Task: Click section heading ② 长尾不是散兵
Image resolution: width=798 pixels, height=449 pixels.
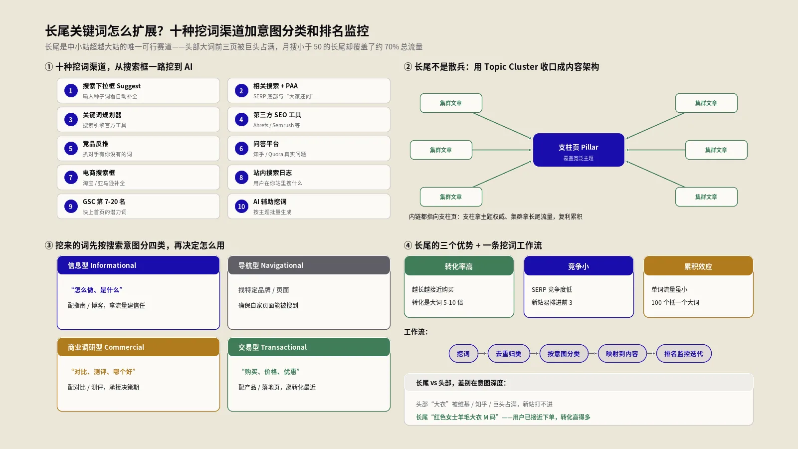Action: [x=502, y=67]
